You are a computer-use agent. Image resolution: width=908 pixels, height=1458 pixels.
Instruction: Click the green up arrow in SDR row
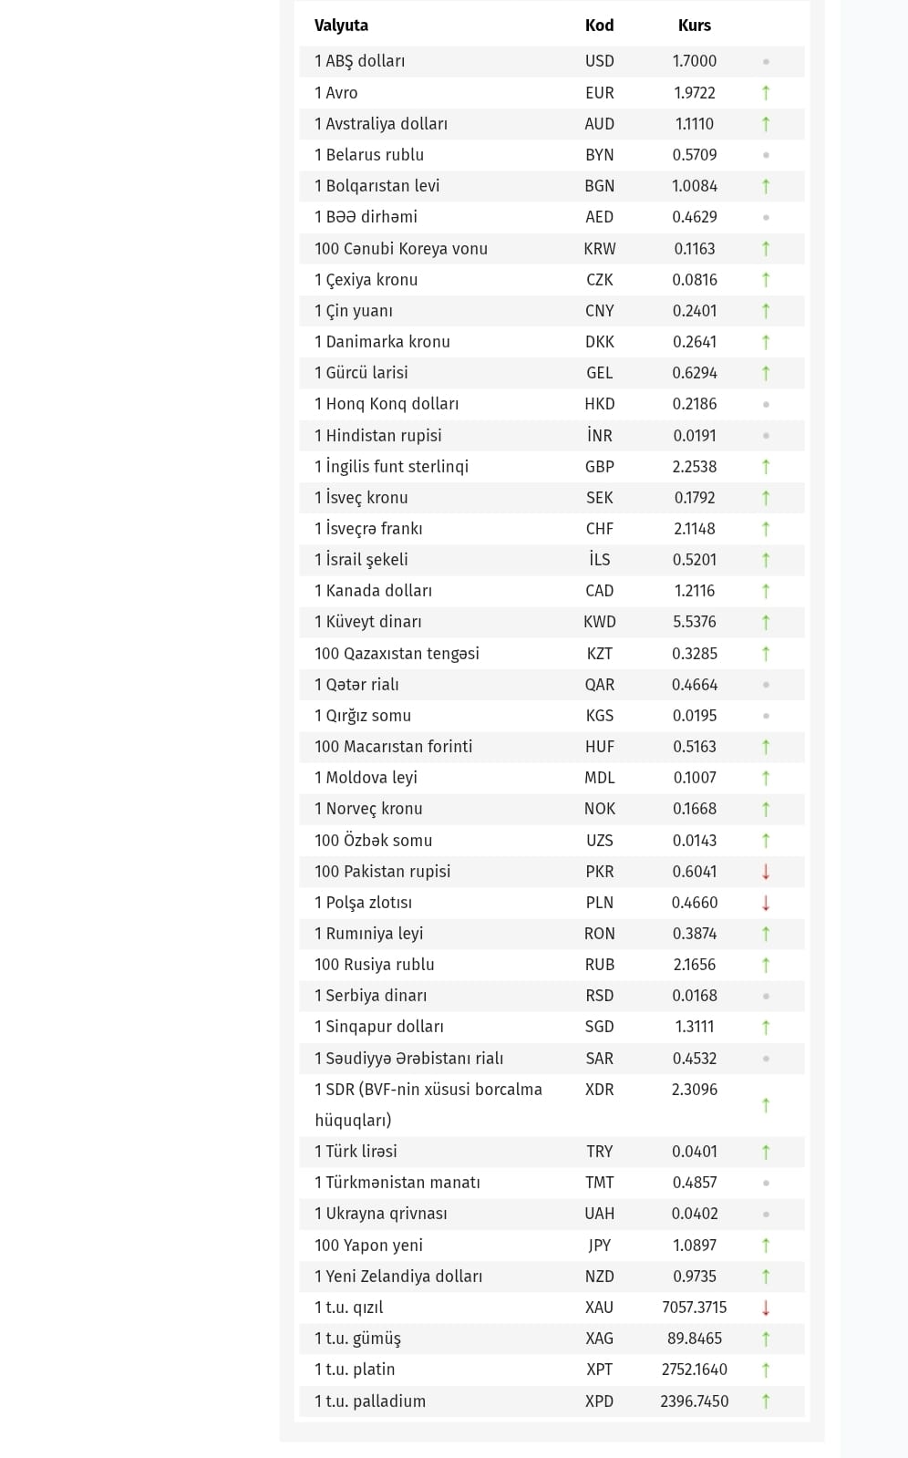tap(766, 1105)
